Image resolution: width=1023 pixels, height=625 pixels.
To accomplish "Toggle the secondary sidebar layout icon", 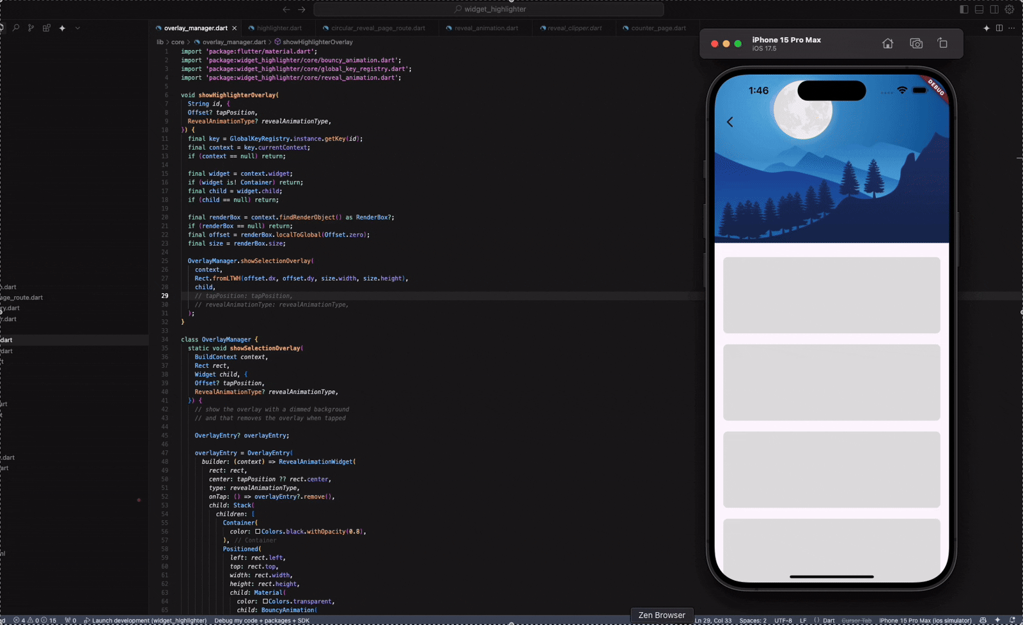I will (994, 9).
